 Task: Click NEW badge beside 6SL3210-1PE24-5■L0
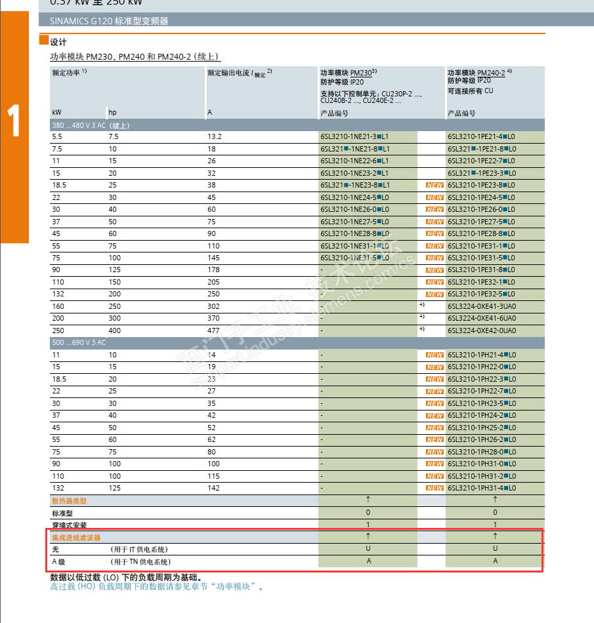435,197
